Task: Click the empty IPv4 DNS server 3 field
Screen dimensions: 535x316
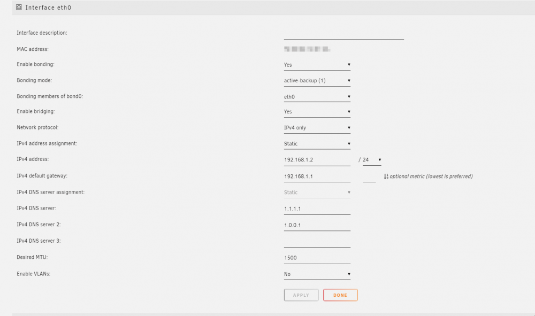Action: pos(317,242)
